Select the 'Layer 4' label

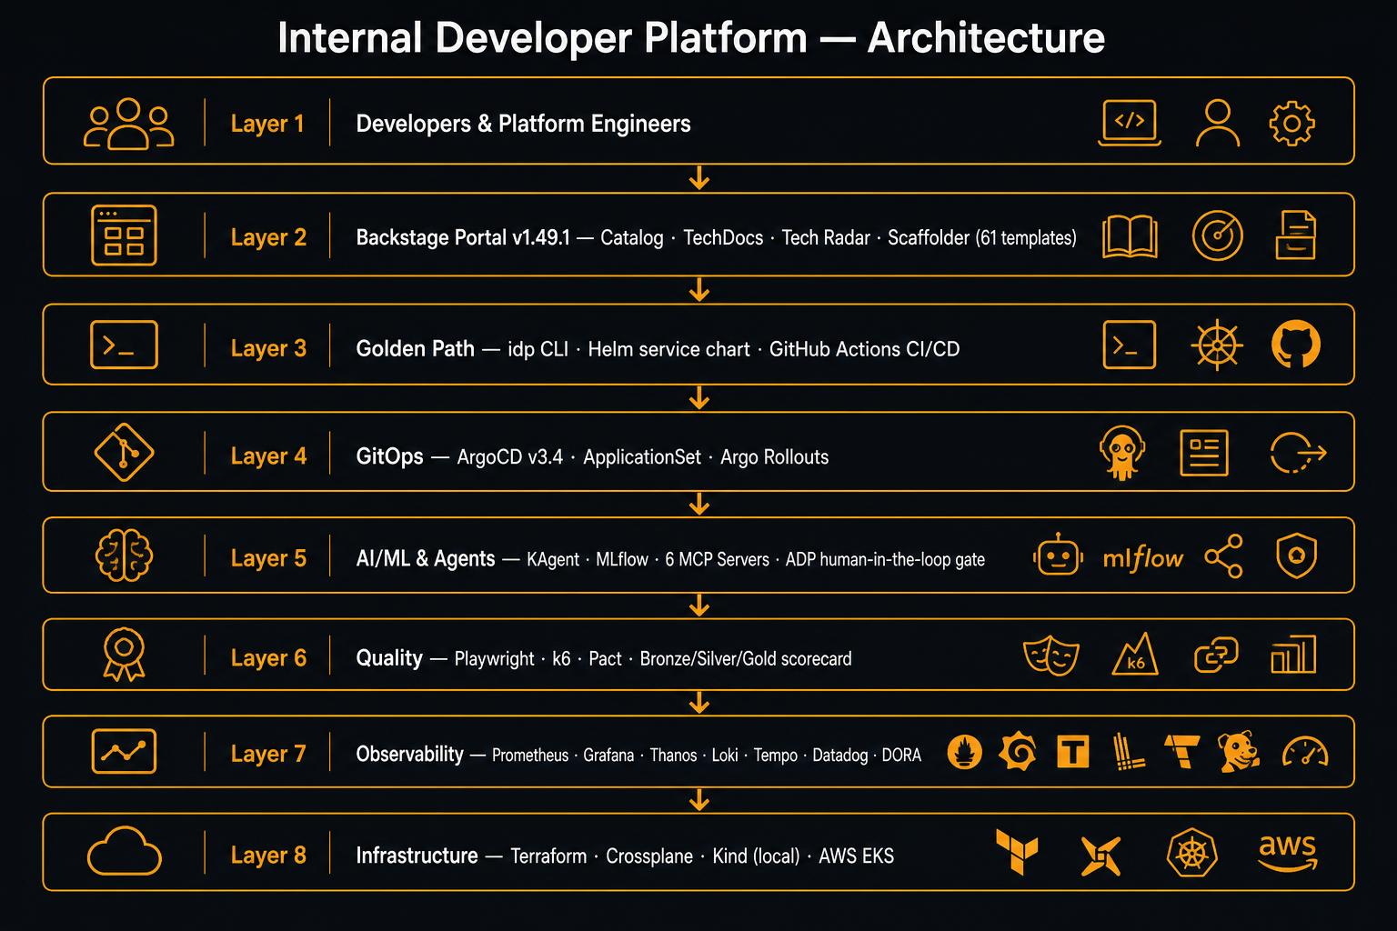point(268,455)
